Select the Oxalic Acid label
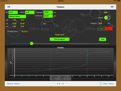 (59, 35)
